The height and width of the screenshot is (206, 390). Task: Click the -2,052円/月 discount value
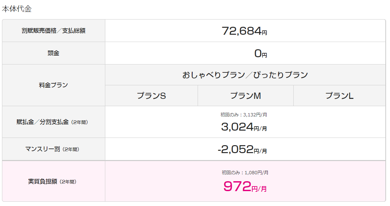[242, 149]
